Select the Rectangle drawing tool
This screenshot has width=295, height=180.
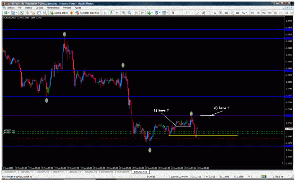[226, 13]
